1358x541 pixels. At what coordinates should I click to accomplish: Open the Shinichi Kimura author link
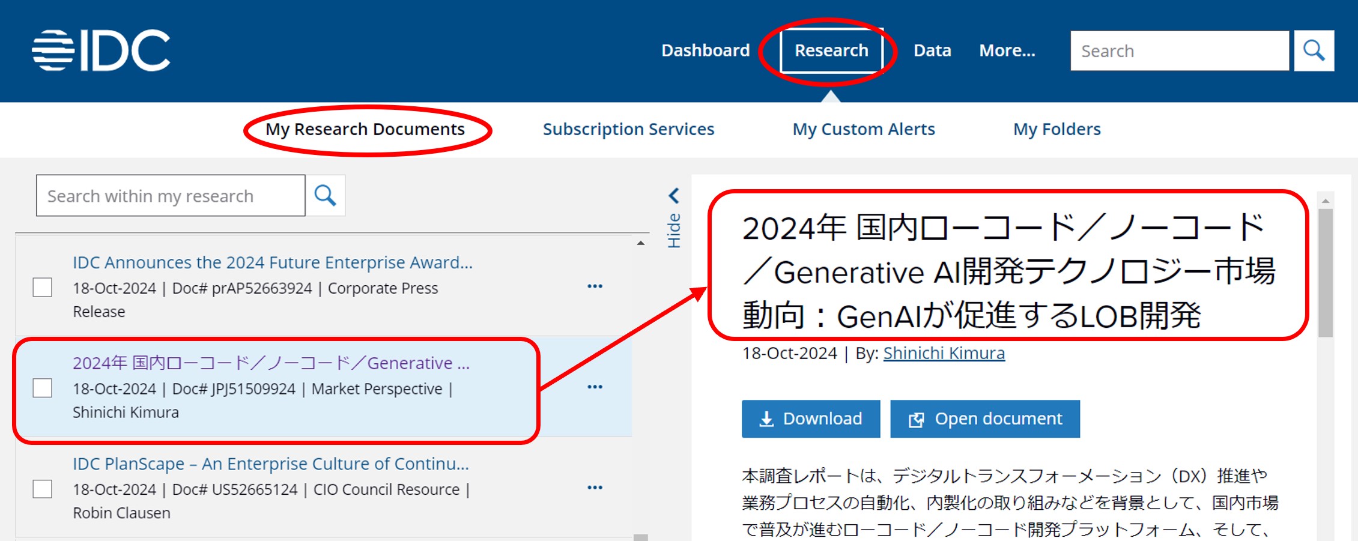point(944,353)
